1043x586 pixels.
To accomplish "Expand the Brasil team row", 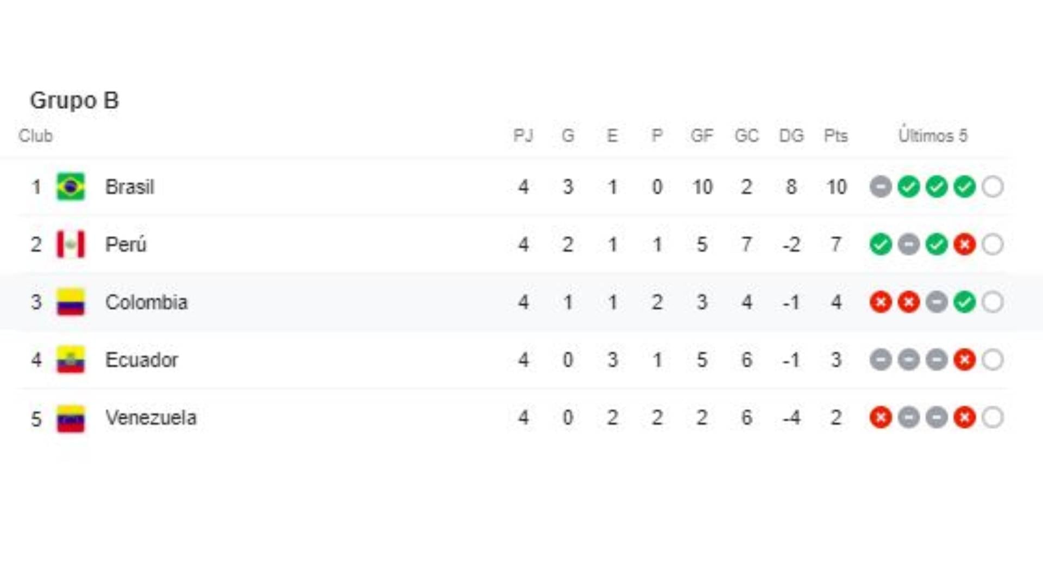I will click(129, 187).
